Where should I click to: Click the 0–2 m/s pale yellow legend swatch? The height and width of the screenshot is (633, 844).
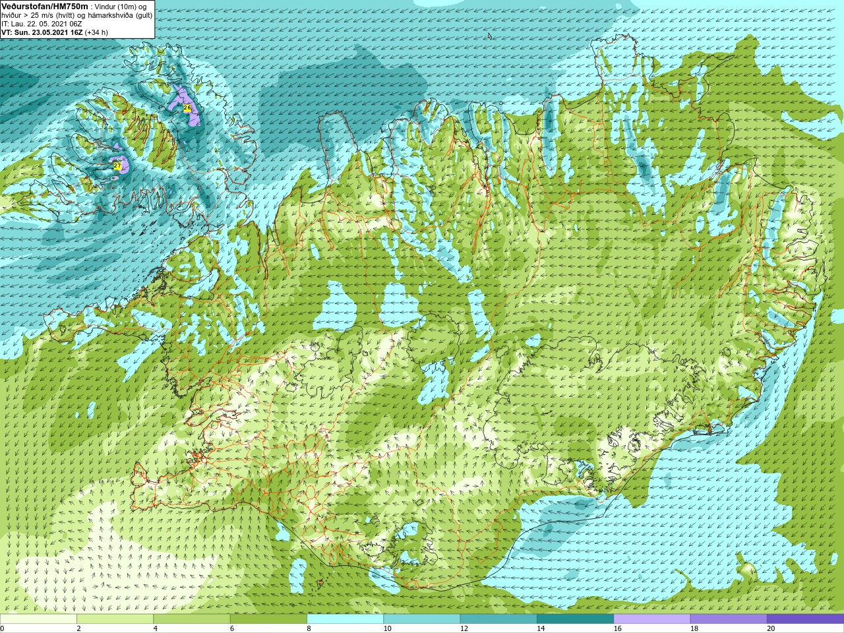38,619
